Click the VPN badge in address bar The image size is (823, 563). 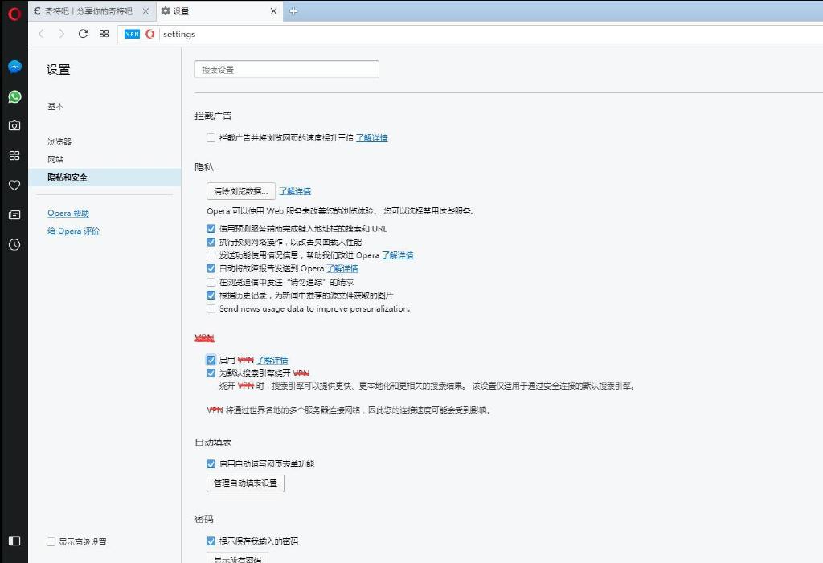click(x=132, y=34)
